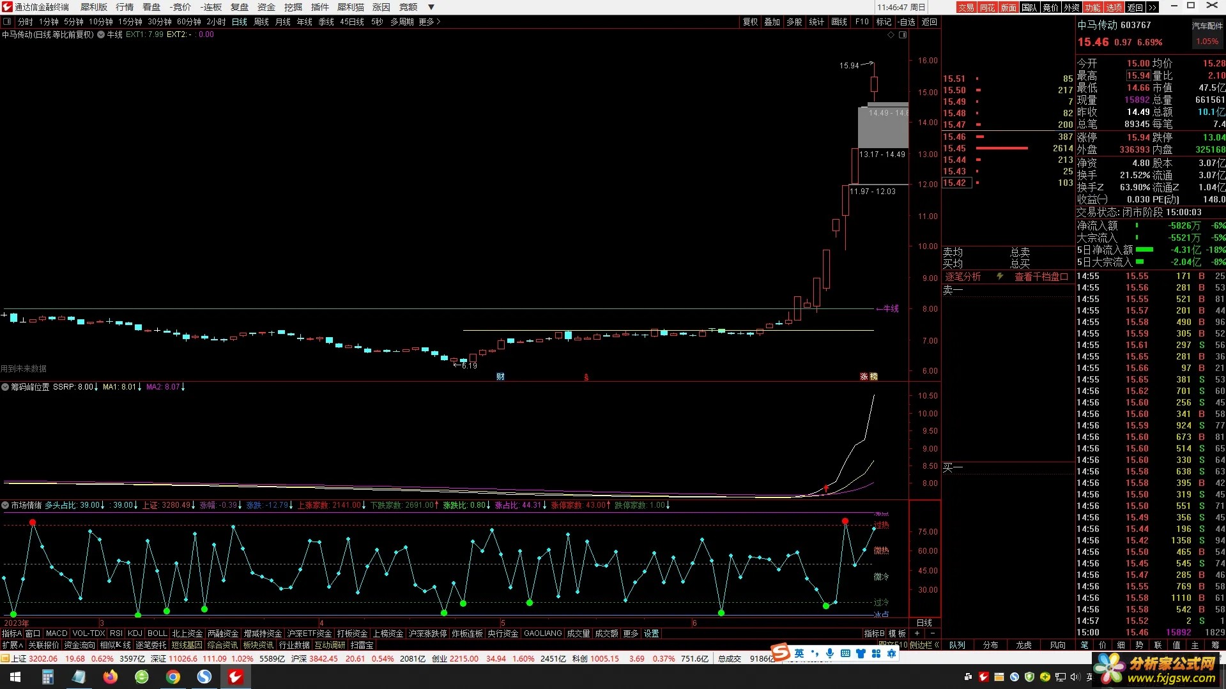The height and width of the screenshot is (689, 1226).
Task: Open Sogou browser from the taskbar
Action: pos(204,677)
